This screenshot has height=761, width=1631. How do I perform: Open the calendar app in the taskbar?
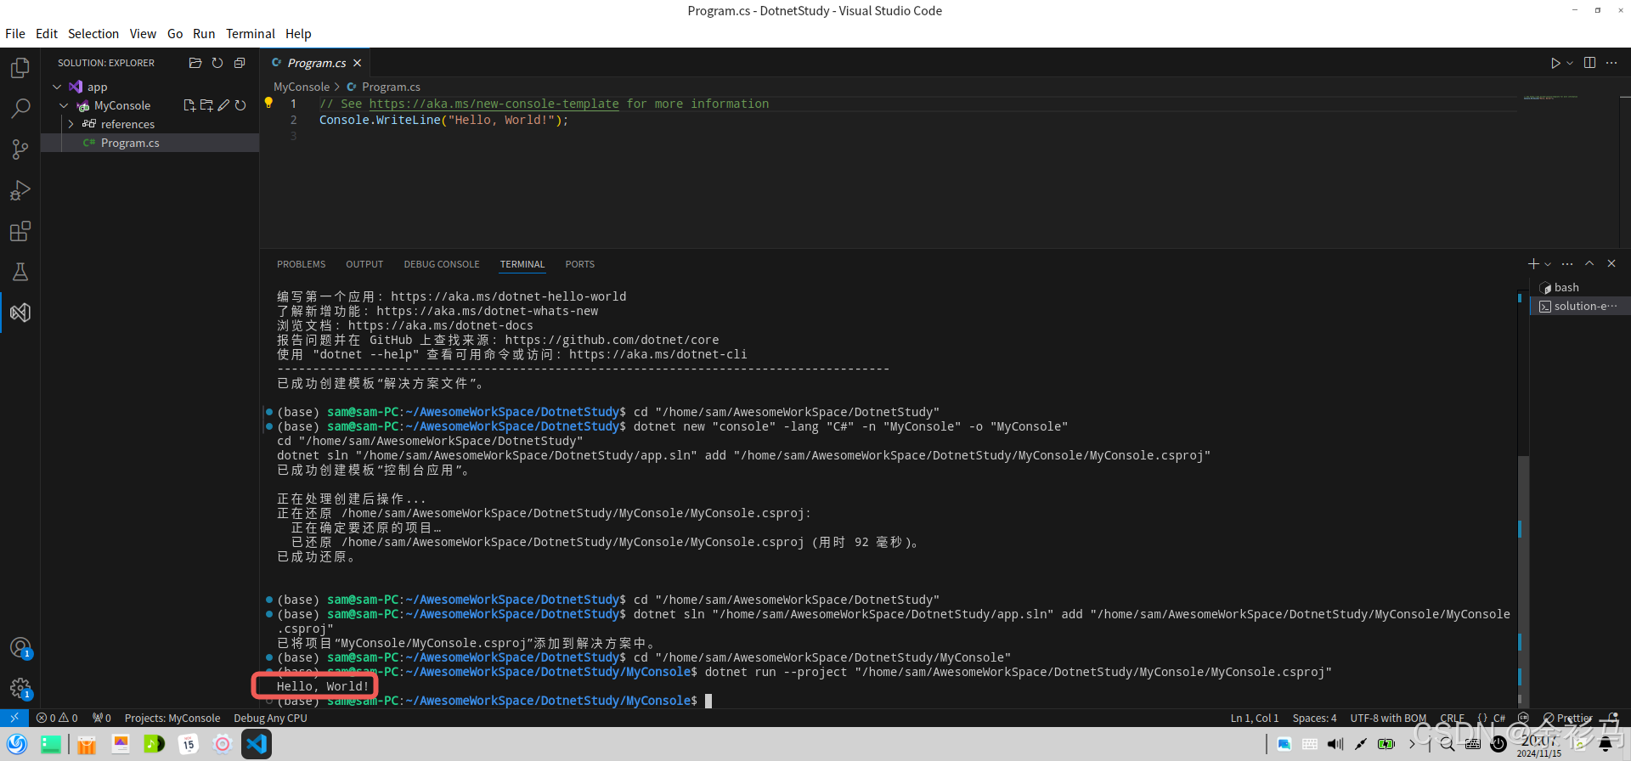pos(188,744)
